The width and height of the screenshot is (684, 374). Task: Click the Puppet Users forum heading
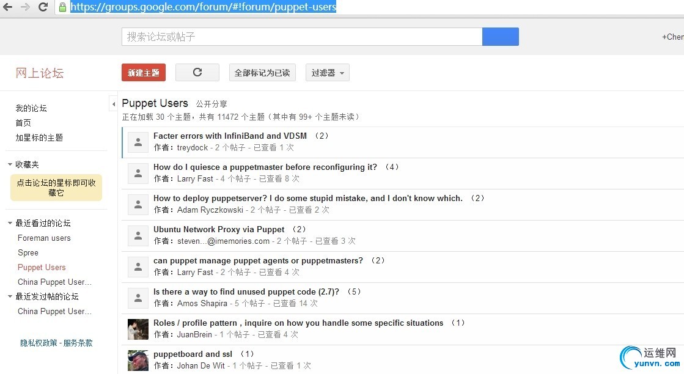click(x=155, y=103)
